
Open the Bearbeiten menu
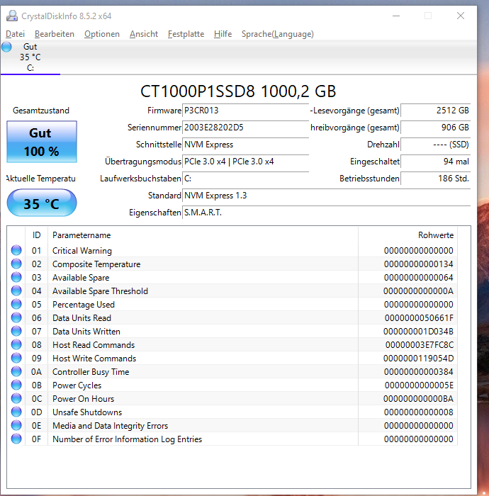(55, 34)
